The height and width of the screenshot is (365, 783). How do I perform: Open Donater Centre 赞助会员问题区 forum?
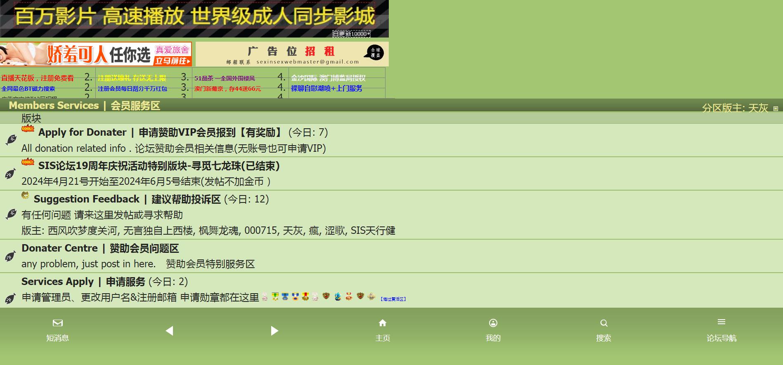tap(100, 248)
